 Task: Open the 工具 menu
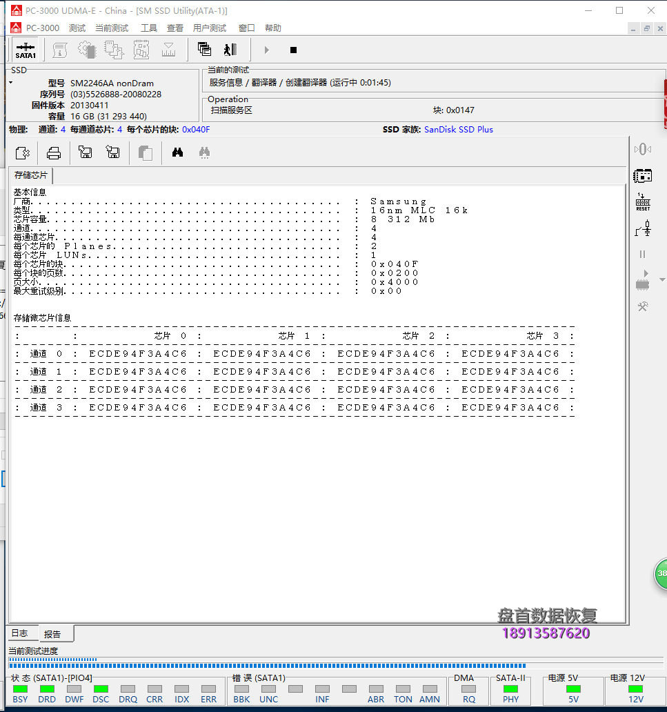(x=149, y=28)
